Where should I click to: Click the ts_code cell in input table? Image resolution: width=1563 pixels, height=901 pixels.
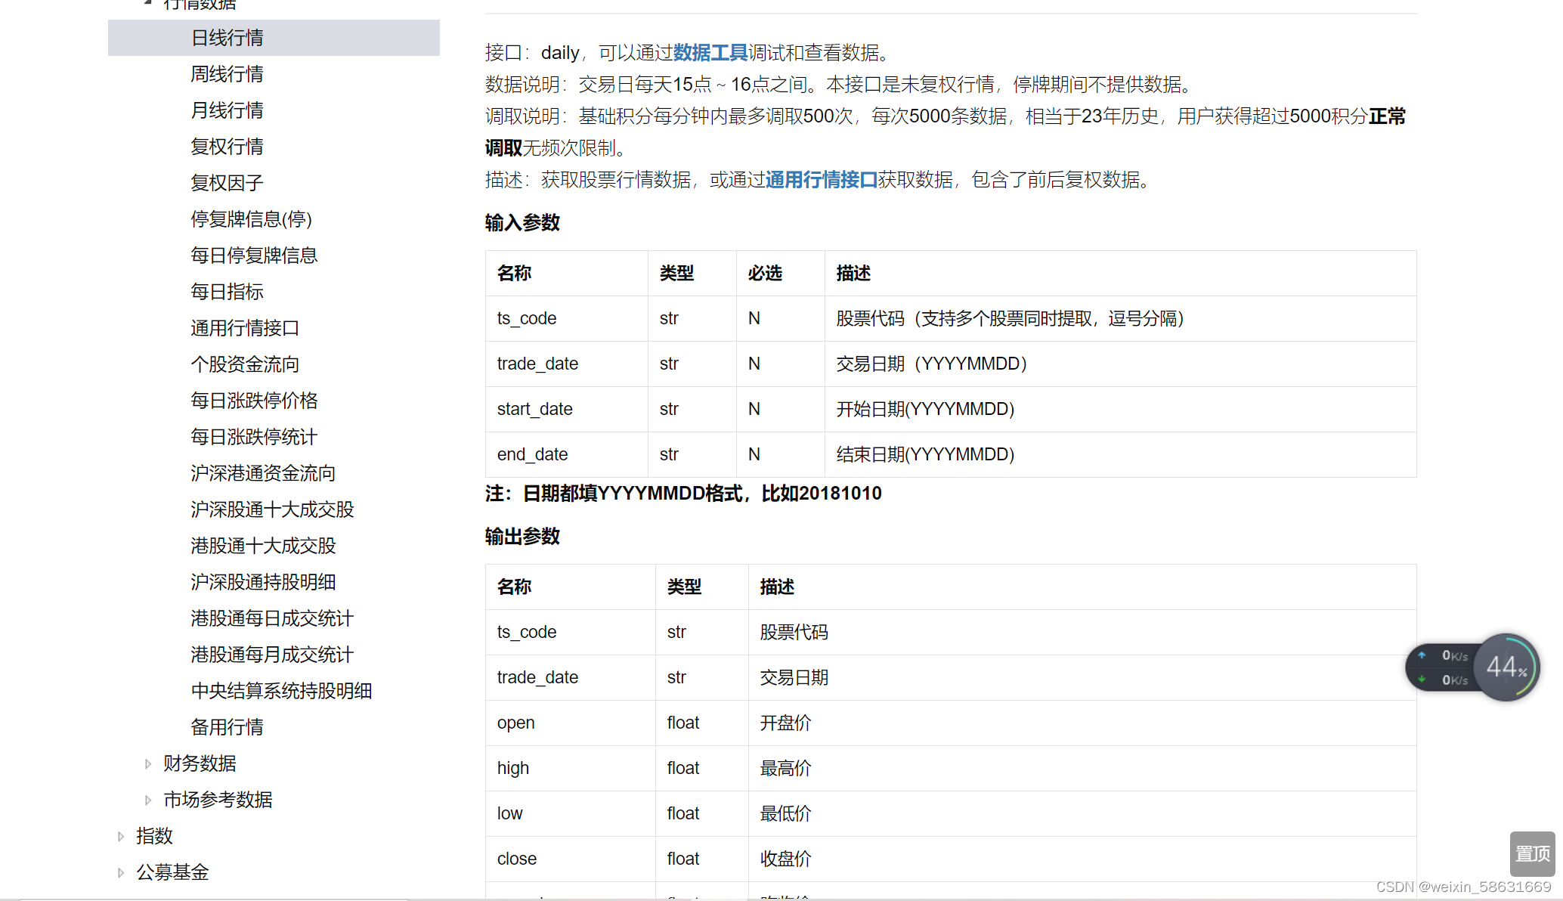click(x=527, y=318)
